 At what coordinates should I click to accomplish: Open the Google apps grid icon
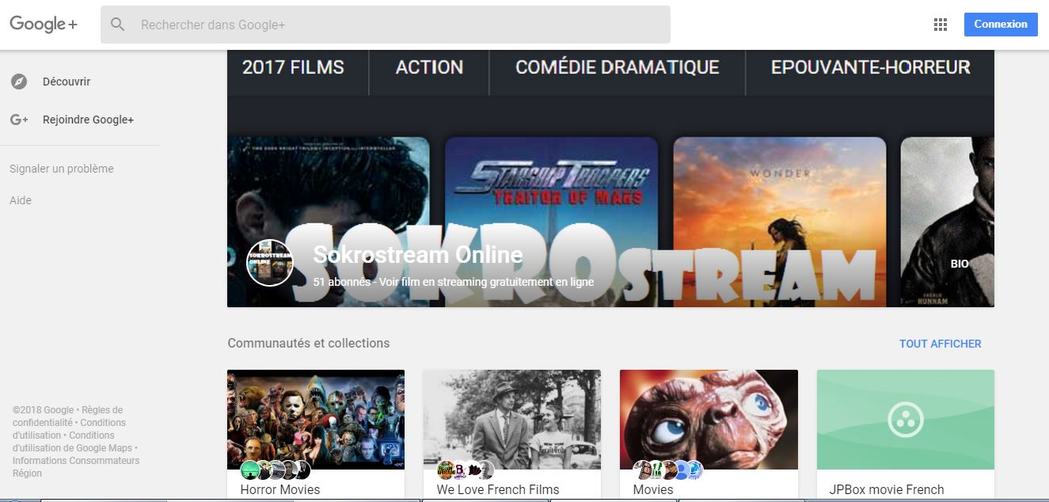941,25
